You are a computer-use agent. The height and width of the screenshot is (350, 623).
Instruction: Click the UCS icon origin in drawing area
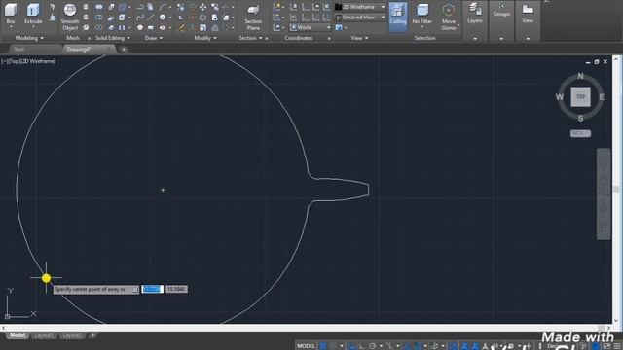pyautogui.click(x=7, y=316)
